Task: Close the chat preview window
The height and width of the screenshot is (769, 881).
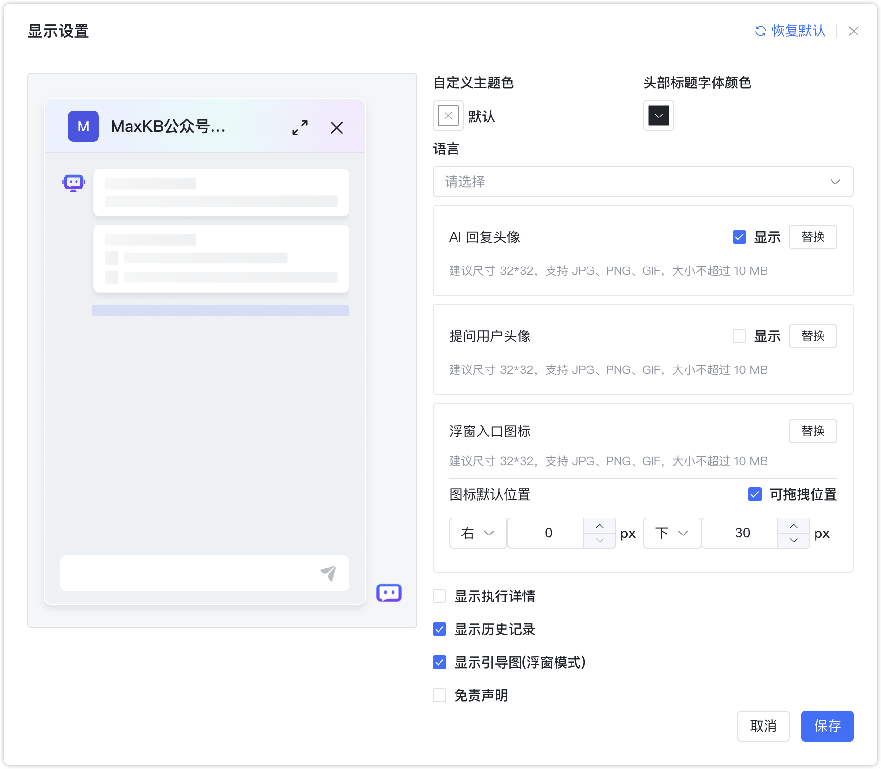Action: click(337, 128)
